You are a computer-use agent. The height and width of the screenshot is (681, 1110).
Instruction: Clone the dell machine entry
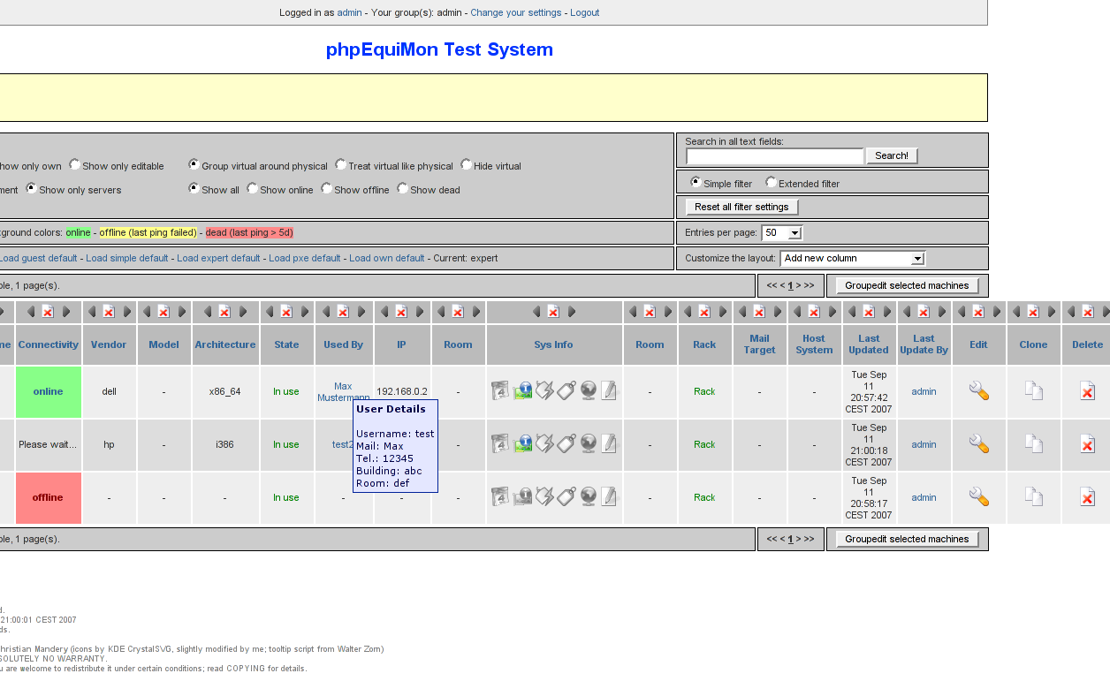[1033, 391]
